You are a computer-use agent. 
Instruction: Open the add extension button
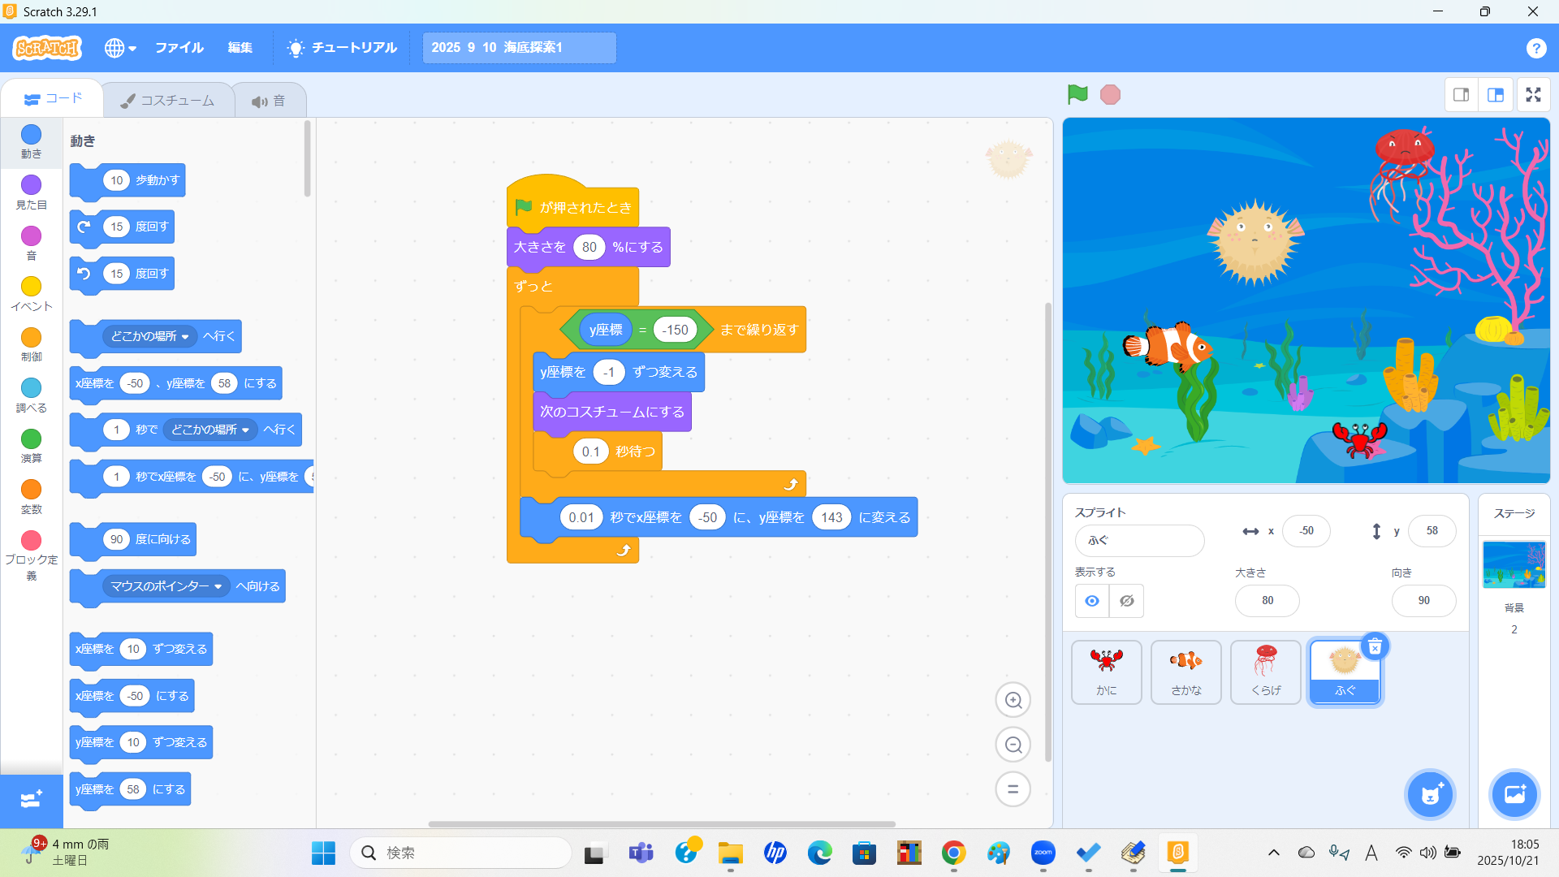pos(31,800)
